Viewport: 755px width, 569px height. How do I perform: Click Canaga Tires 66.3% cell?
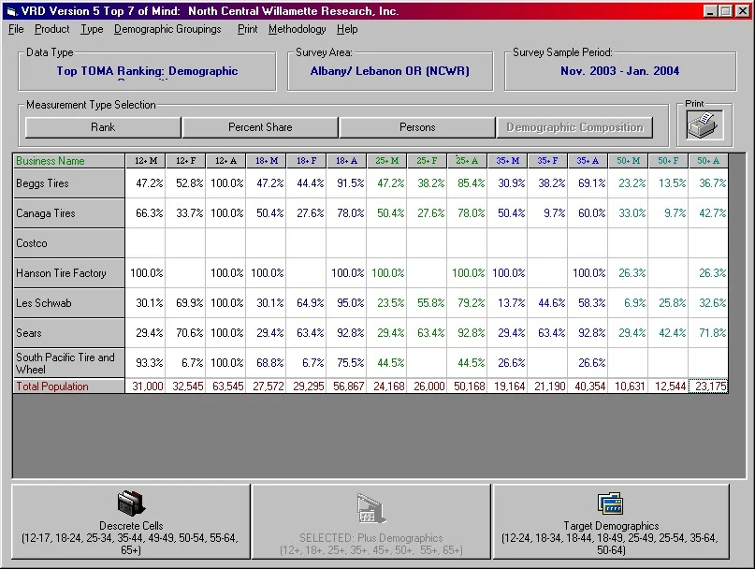(x=145, y=213)
